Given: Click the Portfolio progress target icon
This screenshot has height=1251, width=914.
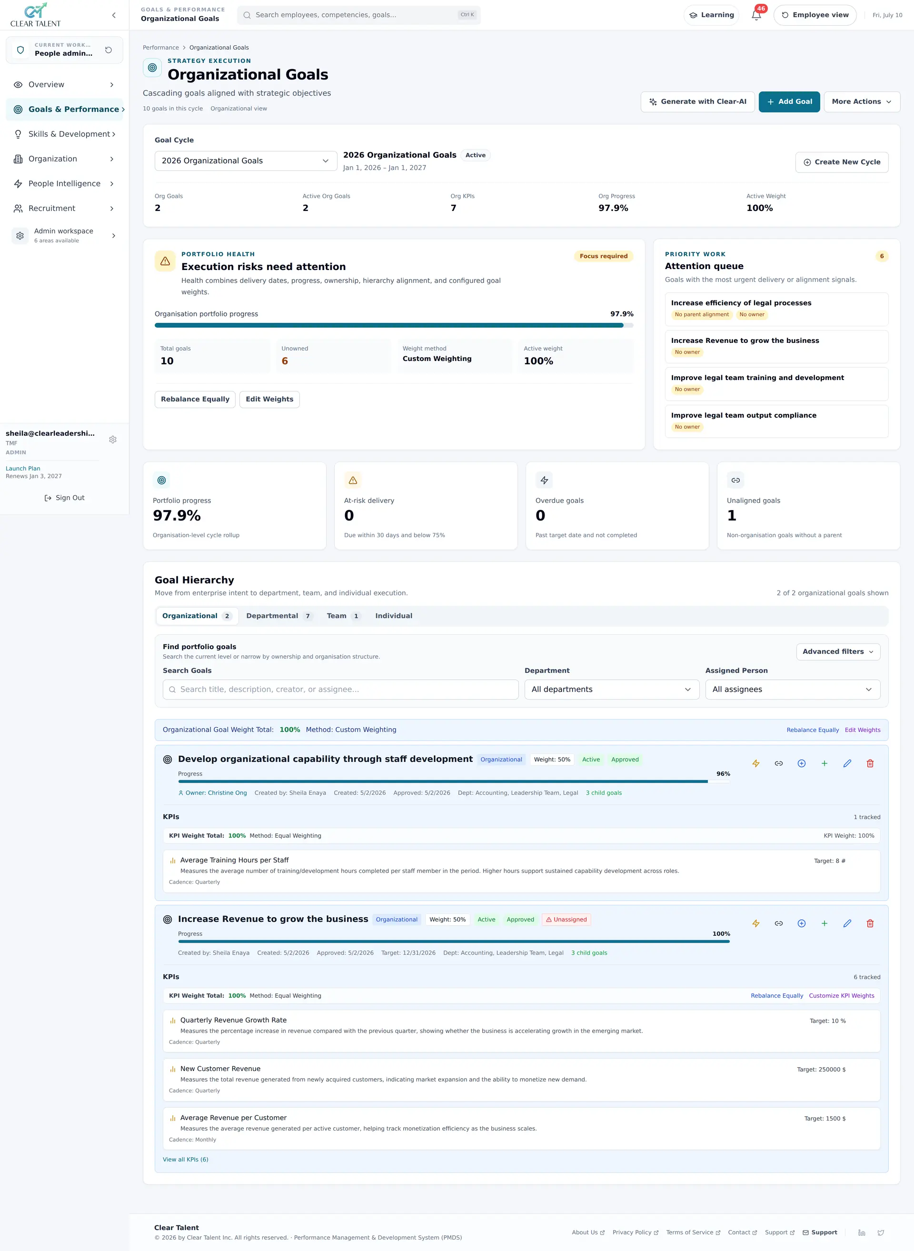Looking at the screenshot, I should (161, 480).
